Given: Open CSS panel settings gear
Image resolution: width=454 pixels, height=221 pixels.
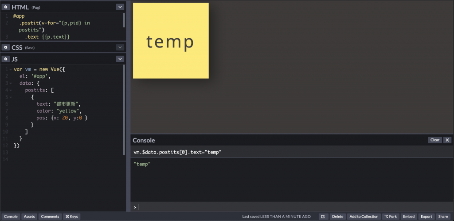Looking at the screenshot, I should [5, 47].
